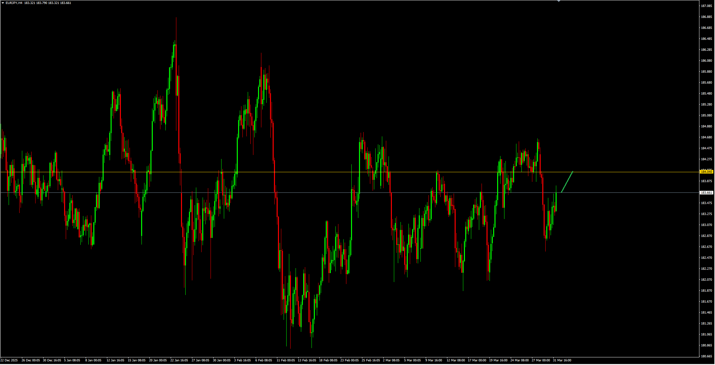715x365 pixels.
Task: Select the yellow 184.040 price label
Action: 706,172
